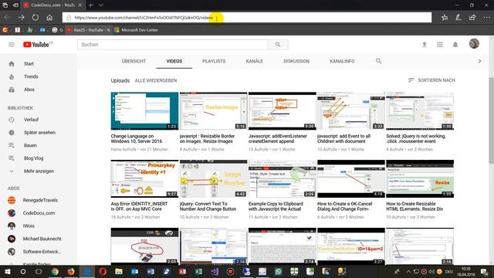Expand hidden system tray icons chevron
The image size is (494, 278).
pyautogui.click(x=408, y=271)
